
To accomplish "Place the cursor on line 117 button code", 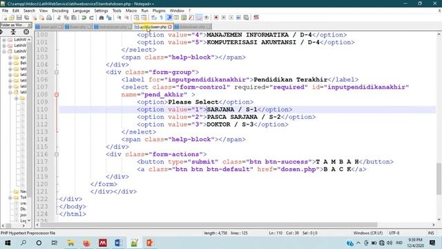I will tap(265, 162).
